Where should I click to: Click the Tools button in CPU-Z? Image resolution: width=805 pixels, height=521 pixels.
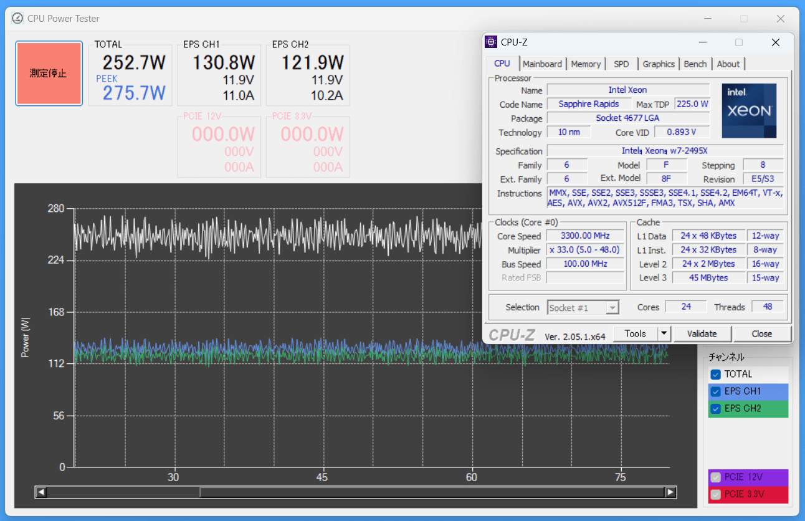coord(636,334)
